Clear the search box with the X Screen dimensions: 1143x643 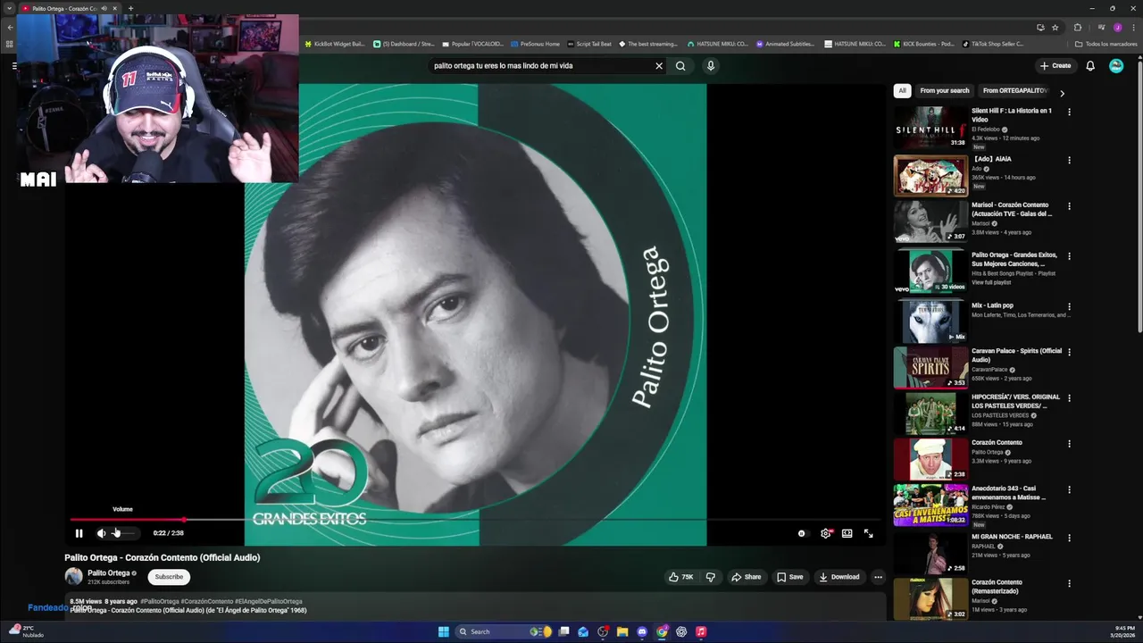(659, 65)
